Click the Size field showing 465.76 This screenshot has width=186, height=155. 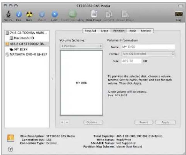(131, 61)
